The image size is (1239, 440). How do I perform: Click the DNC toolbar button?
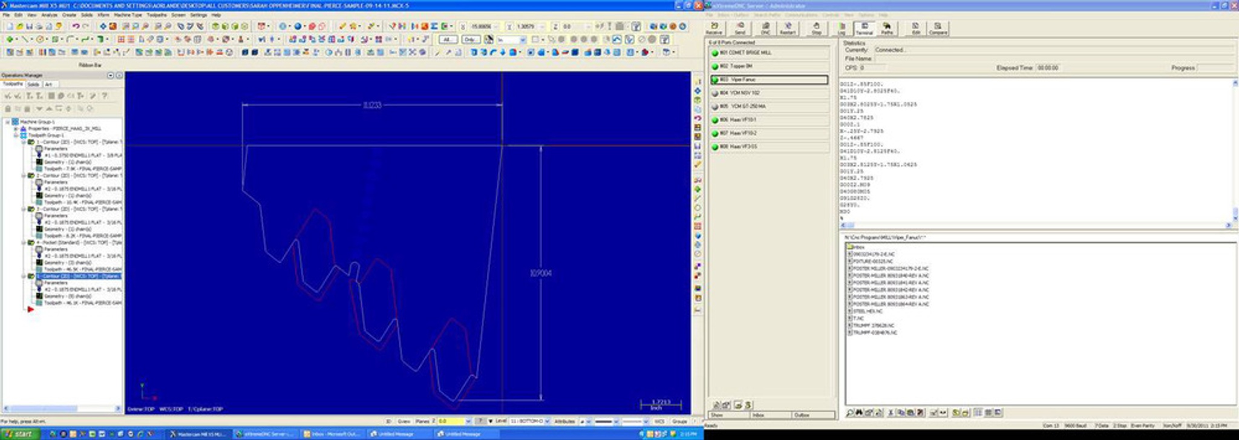(765, 28)
